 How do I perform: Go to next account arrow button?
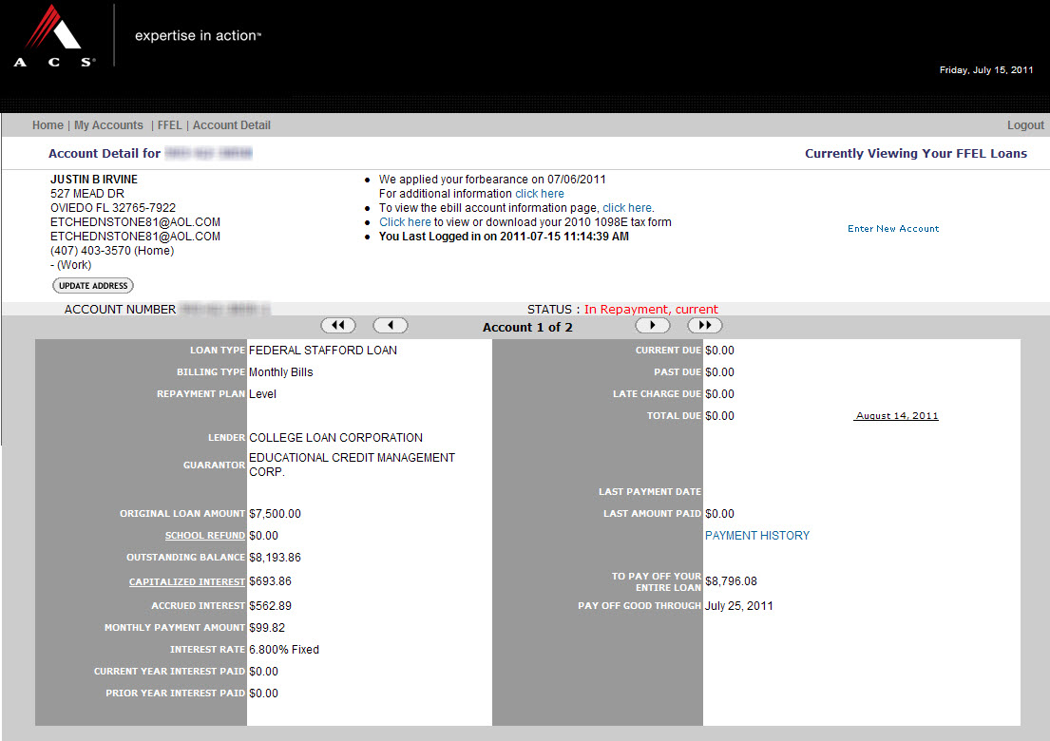point(652,326)
